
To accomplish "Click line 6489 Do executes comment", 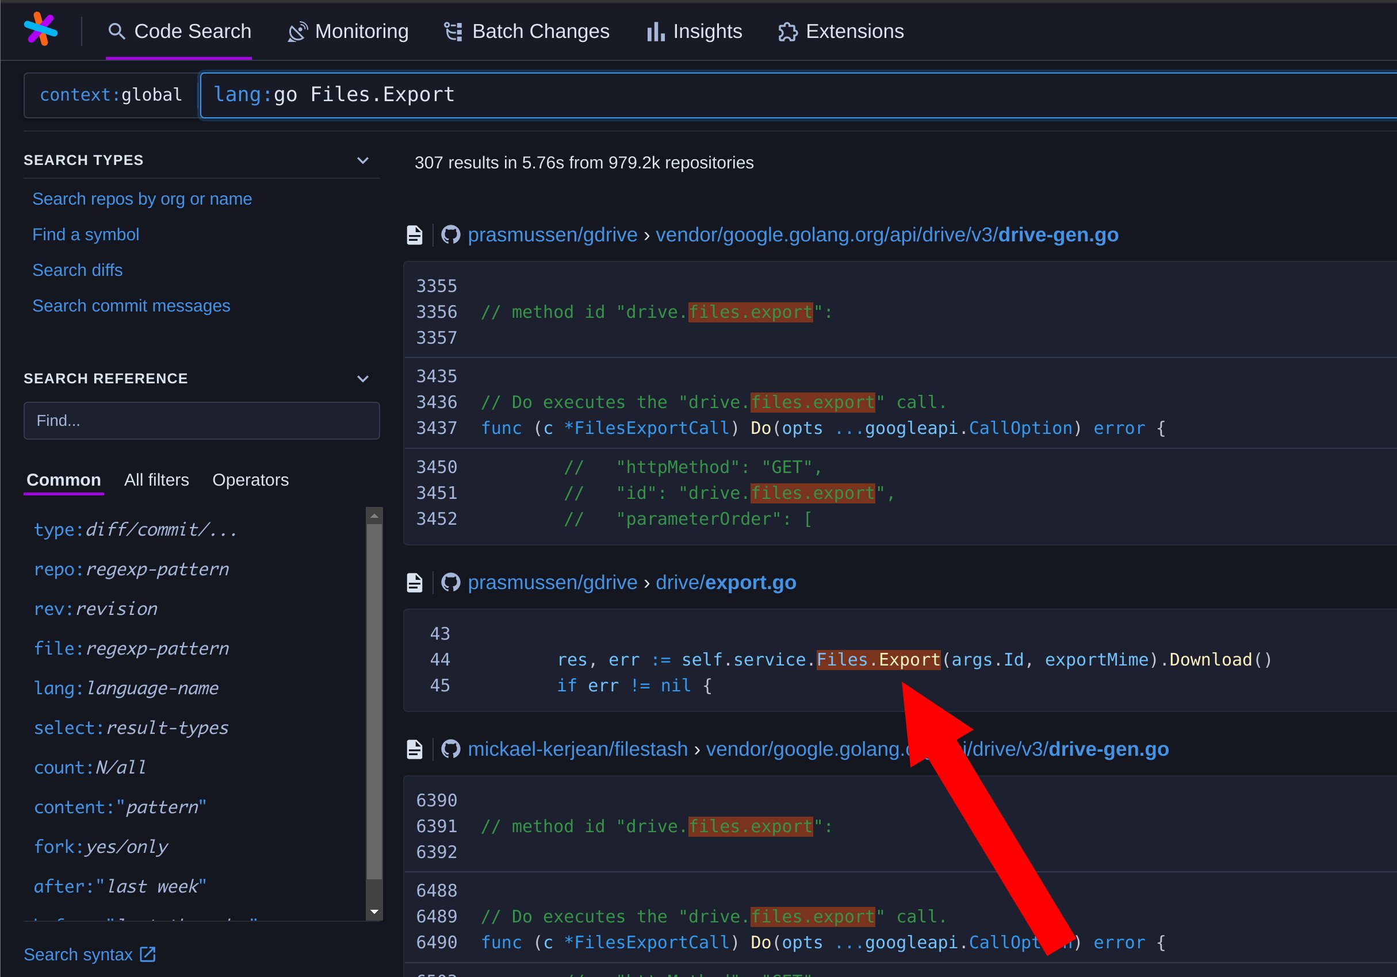I will tap(714, 916).
